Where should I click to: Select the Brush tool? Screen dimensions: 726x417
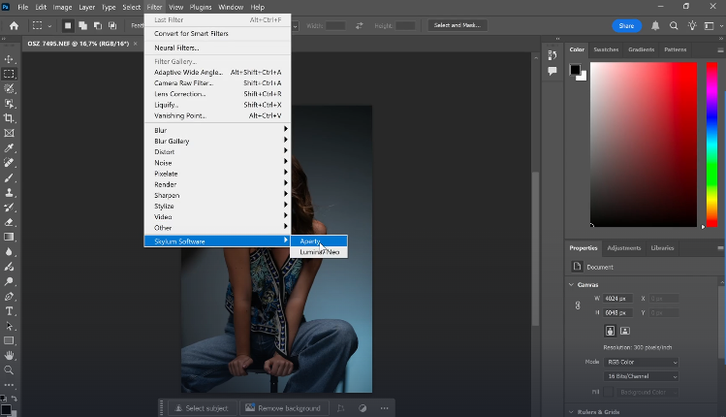pos(10,177)
